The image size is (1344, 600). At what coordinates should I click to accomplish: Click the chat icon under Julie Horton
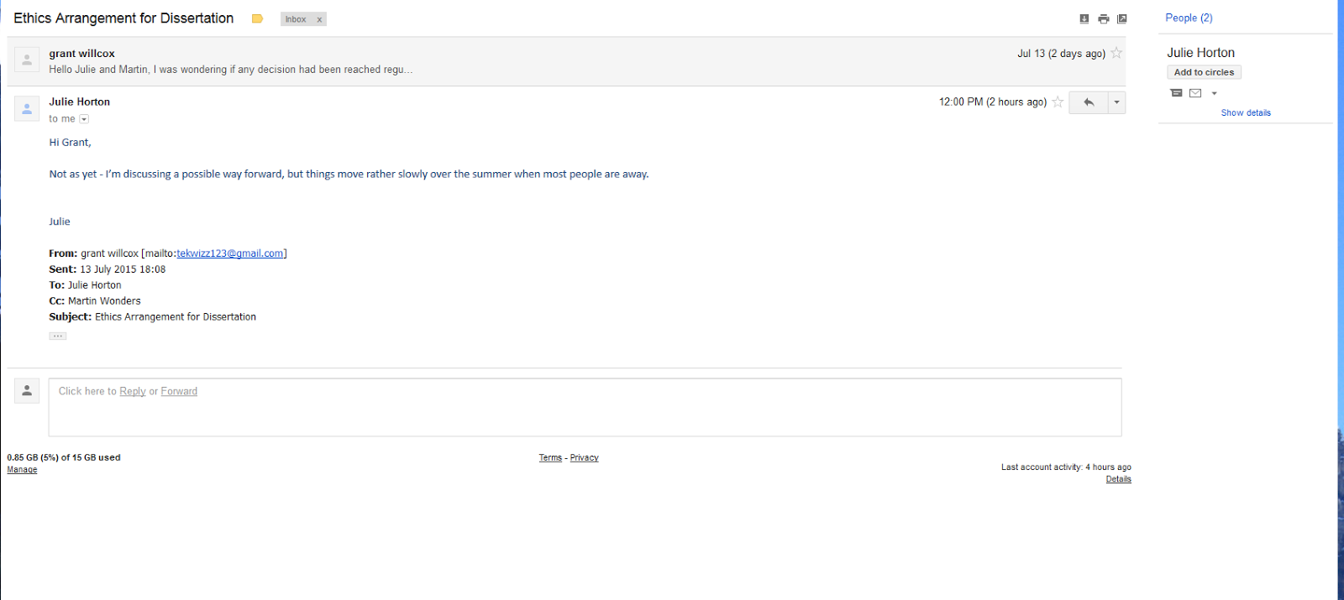[x=1176, y=93]
